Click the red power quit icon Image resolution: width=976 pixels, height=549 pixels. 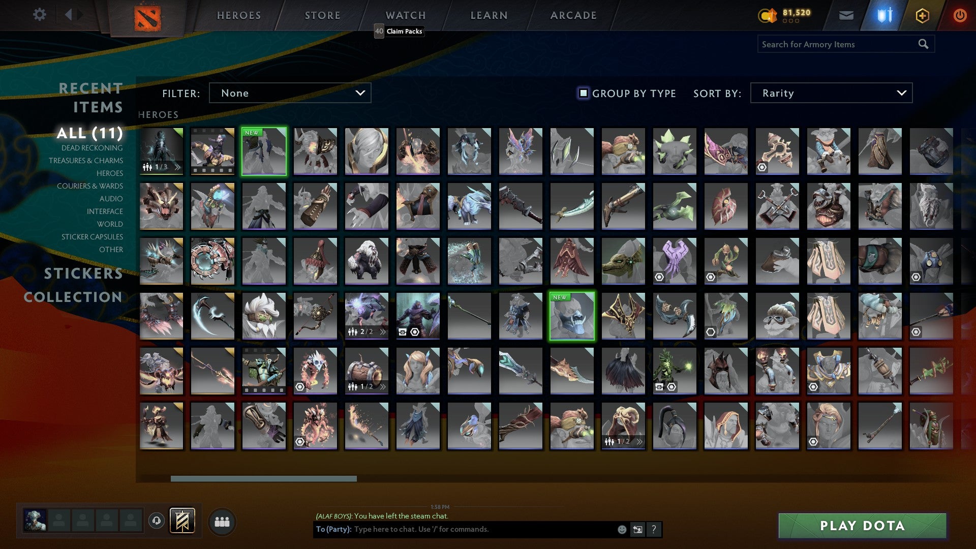[960, 15]
